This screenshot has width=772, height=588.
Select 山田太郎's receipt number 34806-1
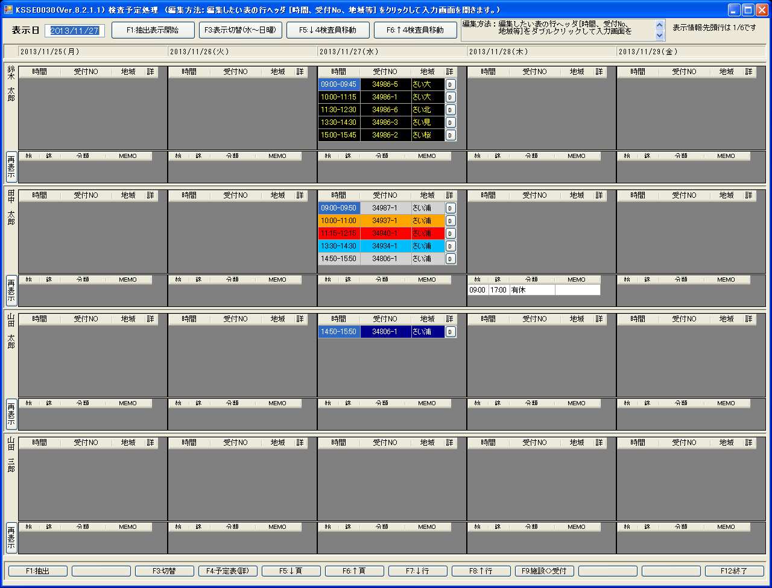pyautogui.click(x=385, y=332)
